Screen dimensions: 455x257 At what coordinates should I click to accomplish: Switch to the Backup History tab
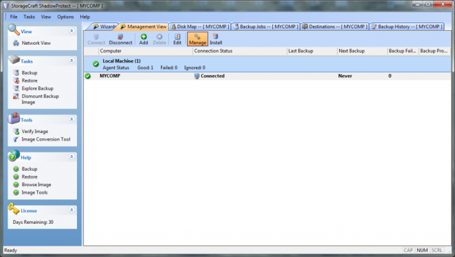(407, 27)
